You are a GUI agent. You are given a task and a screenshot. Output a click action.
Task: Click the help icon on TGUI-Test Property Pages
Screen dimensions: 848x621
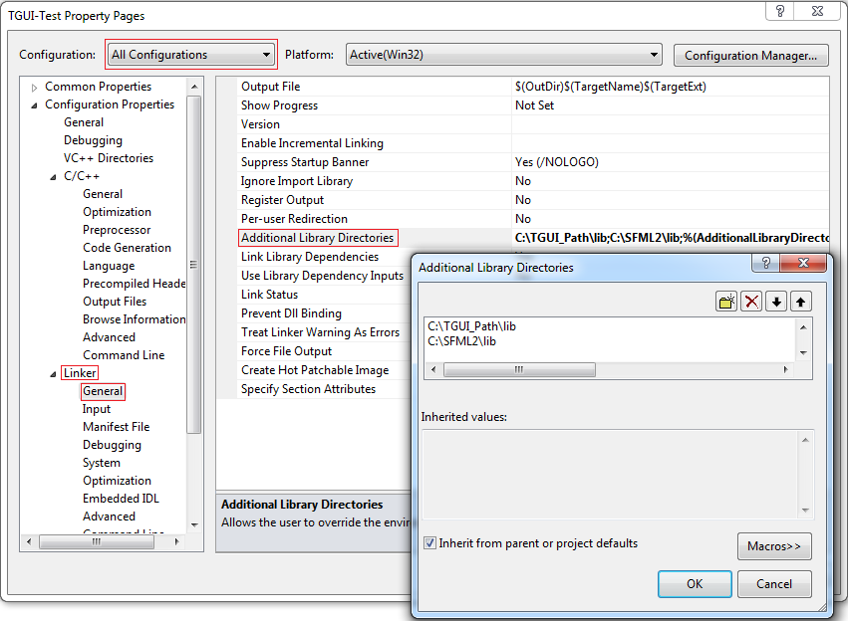click(x=779, y=12)
